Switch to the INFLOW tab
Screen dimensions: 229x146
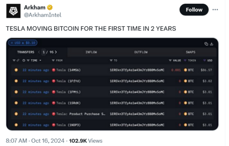91,52
